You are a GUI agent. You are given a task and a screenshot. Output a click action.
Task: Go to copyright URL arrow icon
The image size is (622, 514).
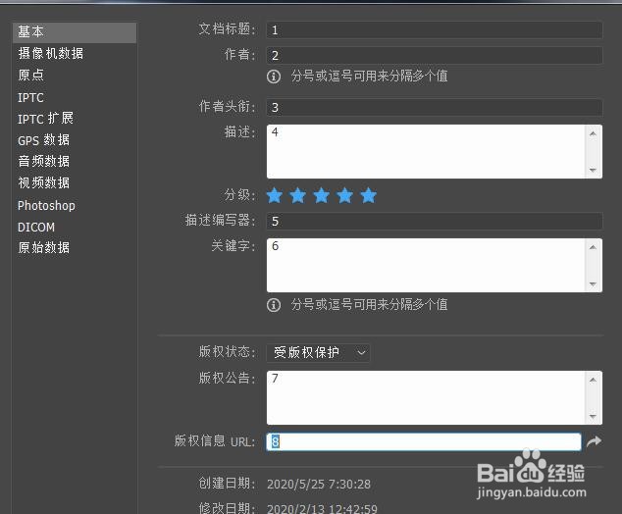tap(594, 441)
